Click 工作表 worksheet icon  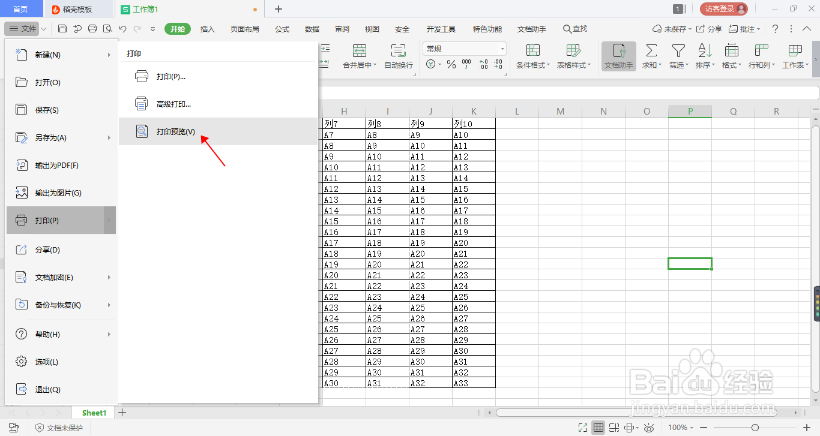click(795, 50)
